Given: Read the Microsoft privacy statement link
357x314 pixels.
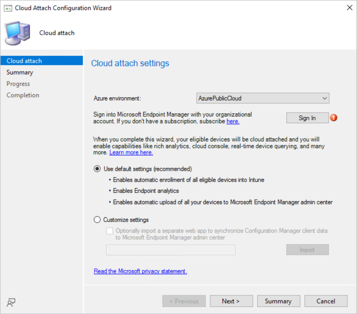Looking at the screenshot, I should (x=140, y=271).
